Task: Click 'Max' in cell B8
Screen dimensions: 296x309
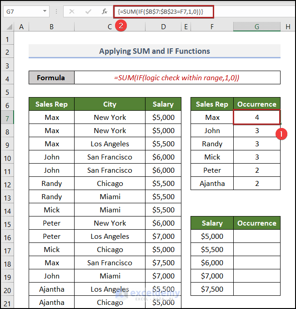Action: (x=52, y=130)
